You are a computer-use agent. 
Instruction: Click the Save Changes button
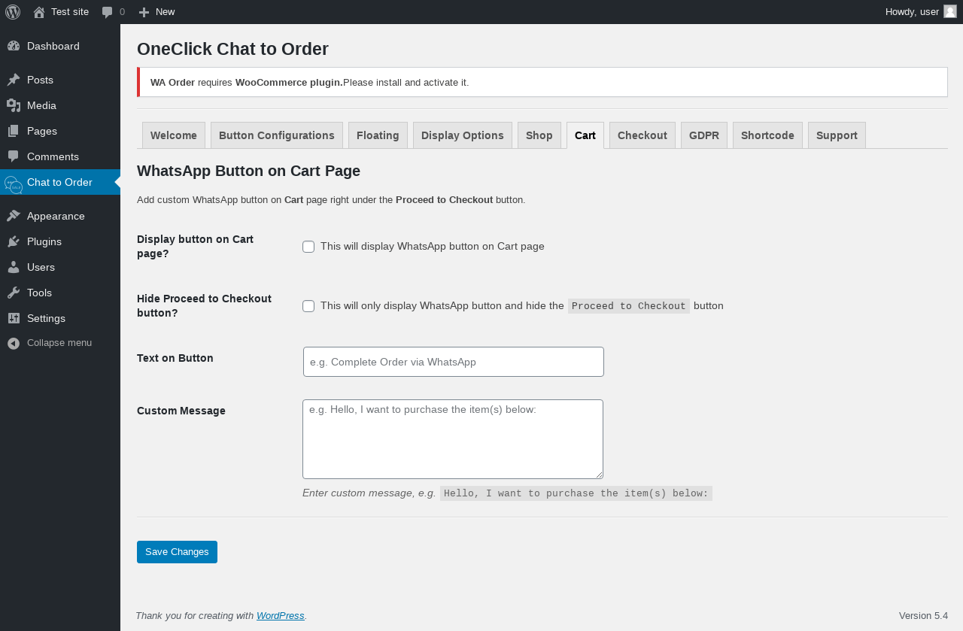[x=177, y=552]
